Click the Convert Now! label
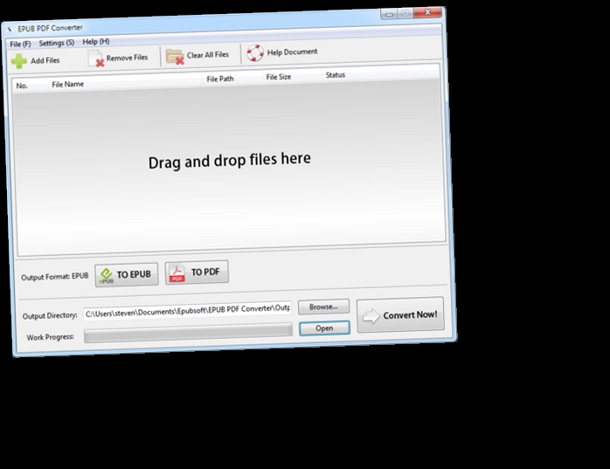 coord(410,314)
